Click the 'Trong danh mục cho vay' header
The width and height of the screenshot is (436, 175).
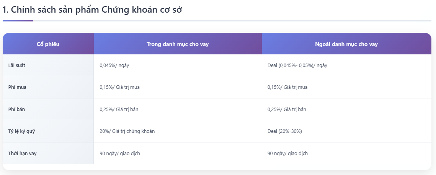coord(178,44)
